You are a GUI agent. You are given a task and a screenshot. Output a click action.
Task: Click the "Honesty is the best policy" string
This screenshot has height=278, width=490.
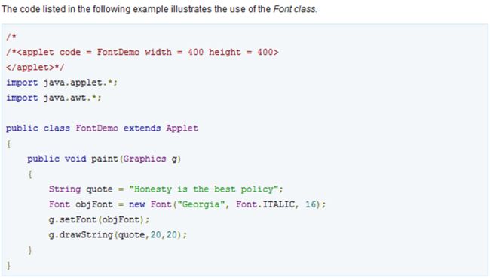(204, 189)
